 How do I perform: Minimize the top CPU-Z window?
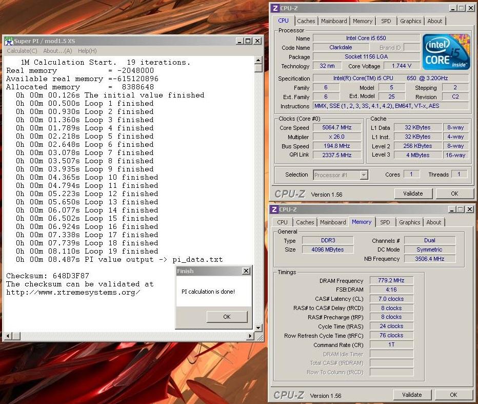[453, 8]
